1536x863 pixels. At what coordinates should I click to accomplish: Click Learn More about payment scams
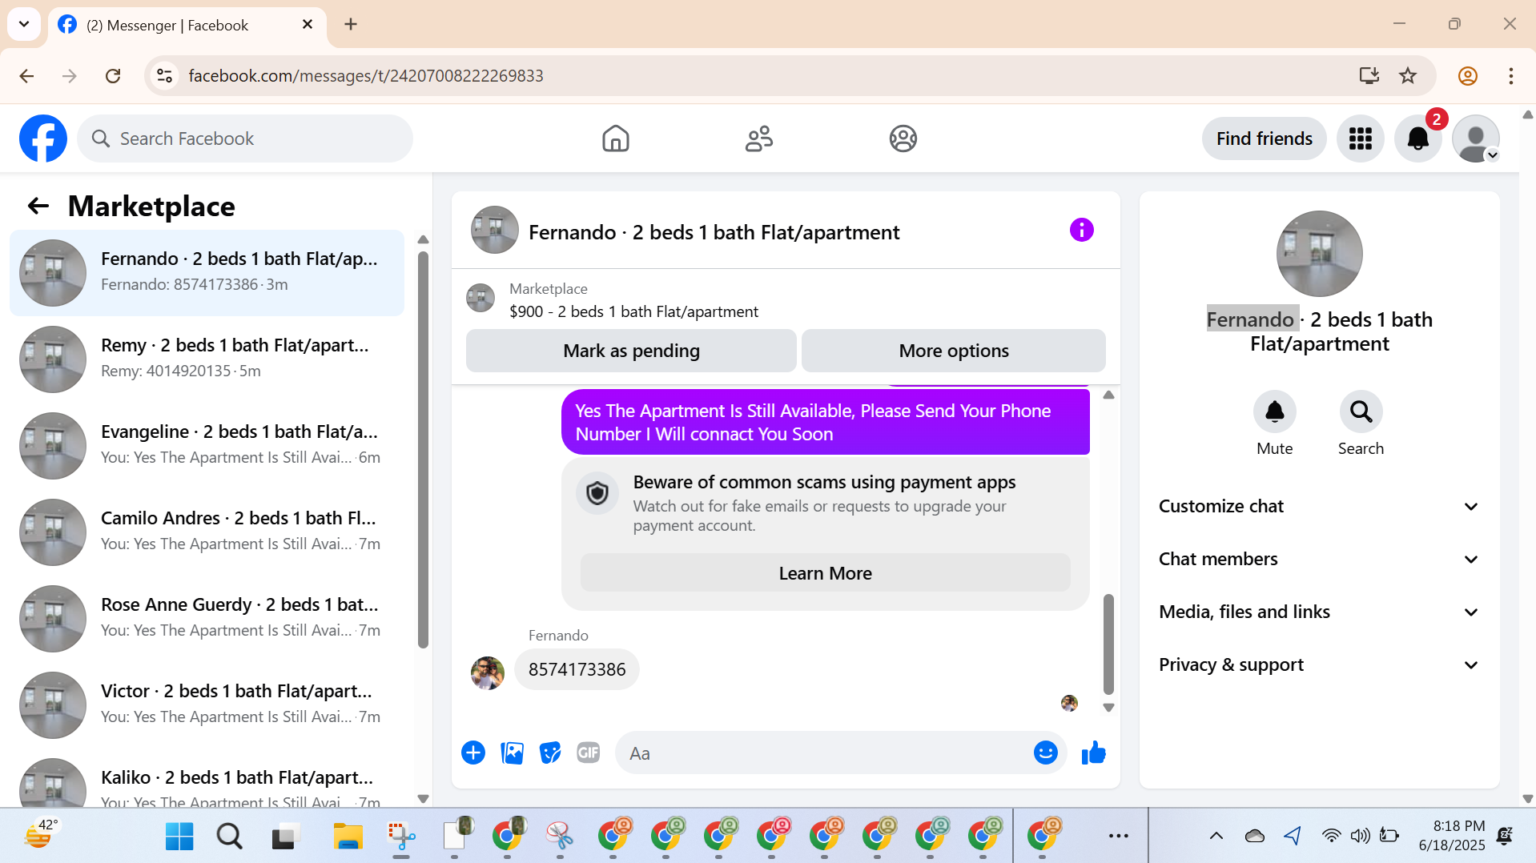[x=825, y=573]
